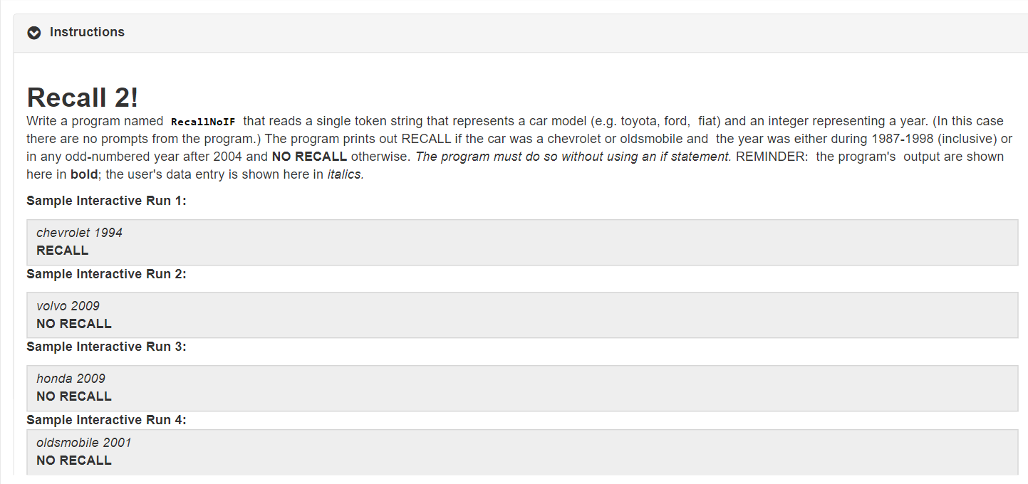
Task: Click NO RECALL output in Run 2
Action: coord(73,323)
